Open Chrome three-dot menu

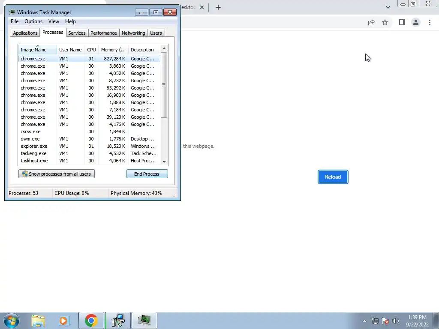coord(430,22)
